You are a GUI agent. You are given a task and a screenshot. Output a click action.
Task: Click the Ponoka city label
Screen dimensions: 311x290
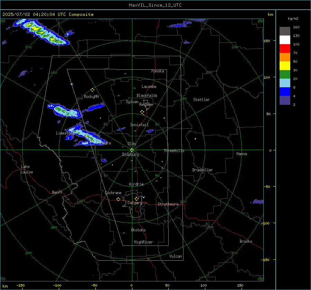click(158, 71)
